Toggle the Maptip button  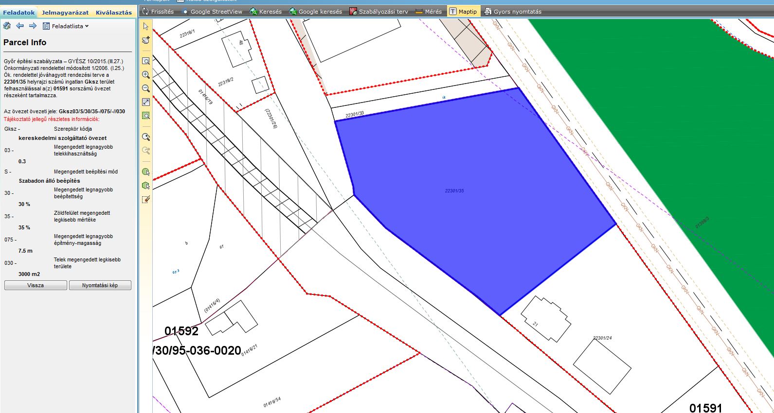coord(463,11)
